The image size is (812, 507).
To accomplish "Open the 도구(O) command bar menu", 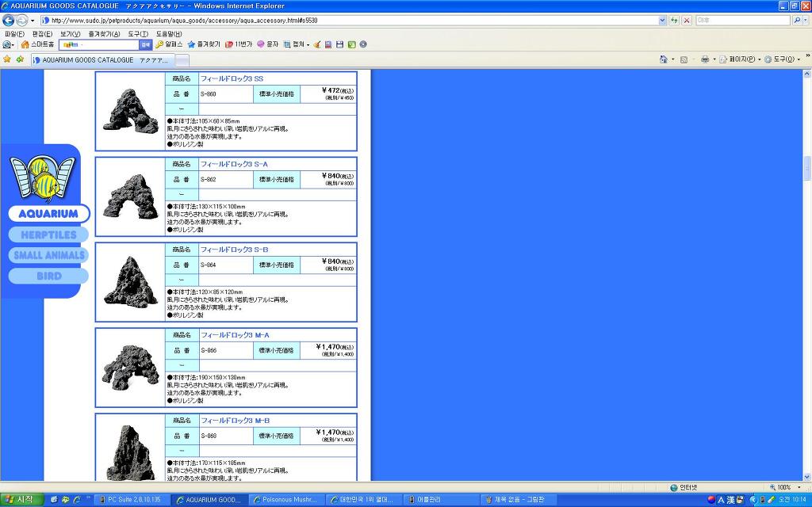I will [782, 59].
